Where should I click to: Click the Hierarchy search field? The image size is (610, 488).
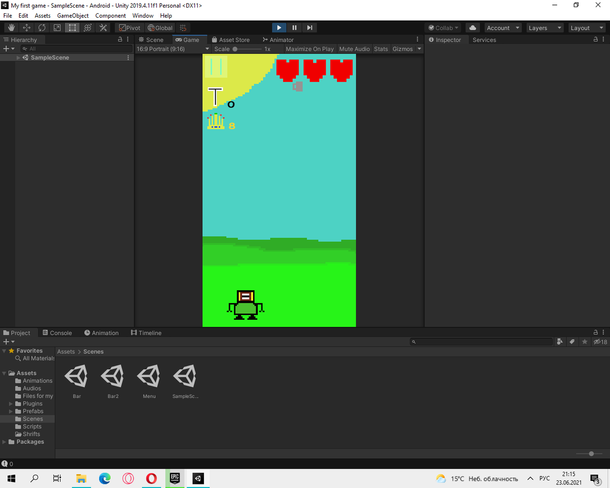tap(76, 49)
